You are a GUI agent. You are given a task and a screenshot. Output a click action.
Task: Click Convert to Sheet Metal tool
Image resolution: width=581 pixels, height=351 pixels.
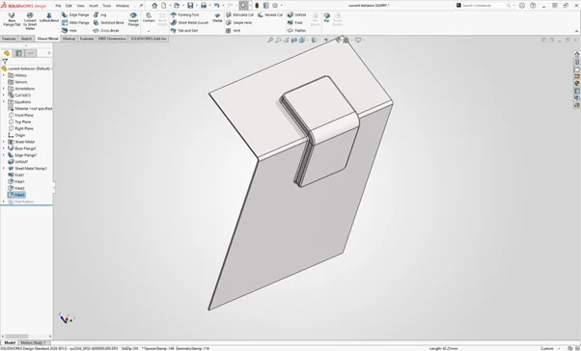point(30,21)
